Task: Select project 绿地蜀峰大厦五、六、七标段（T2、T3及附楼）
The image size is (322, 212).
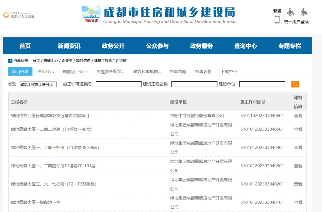Action: pyautogui.click(x=54, y=184)
